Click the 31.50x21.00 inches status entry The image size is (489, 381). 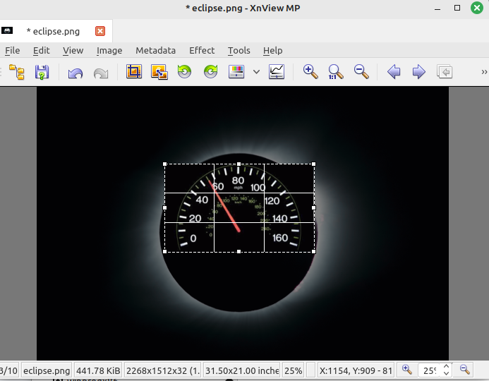click(x=242, y=370)
